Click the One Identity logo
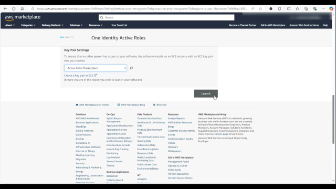The width and height of the screenshot is (336, 189). (x=67, y=37)
